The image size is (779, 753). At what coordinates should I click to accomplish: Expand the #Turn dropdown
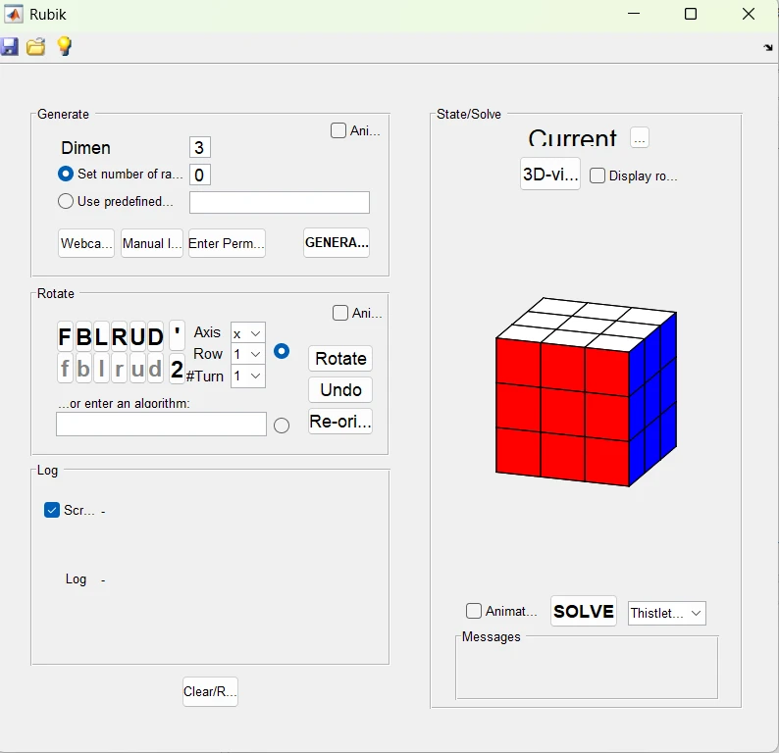[x=248, y=376]
